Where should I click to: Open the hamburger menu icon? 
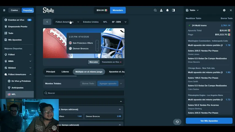point(4,10)
